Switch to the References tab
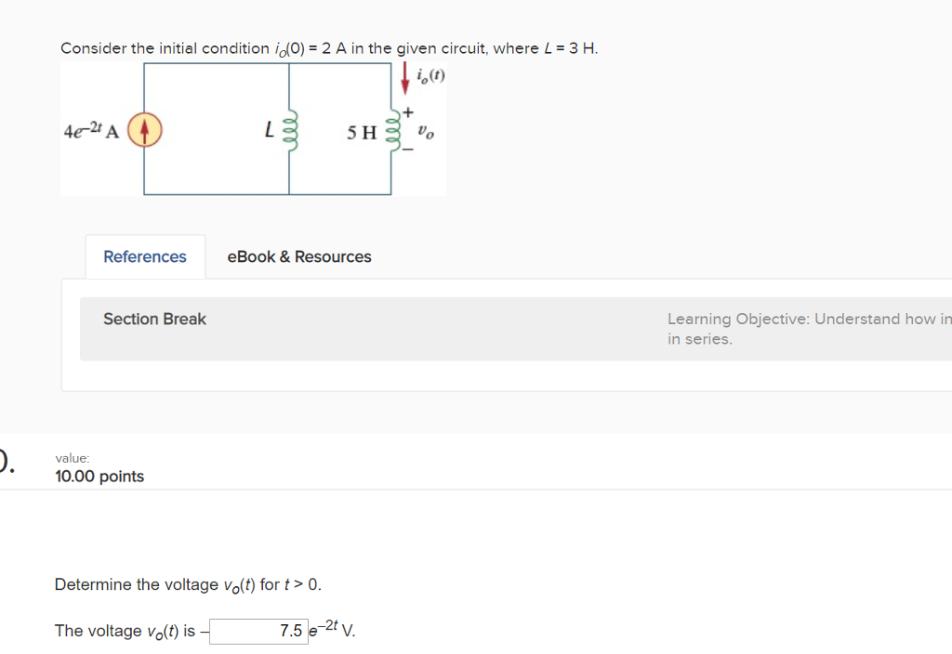The image size is (952, 654). [144, 256]
